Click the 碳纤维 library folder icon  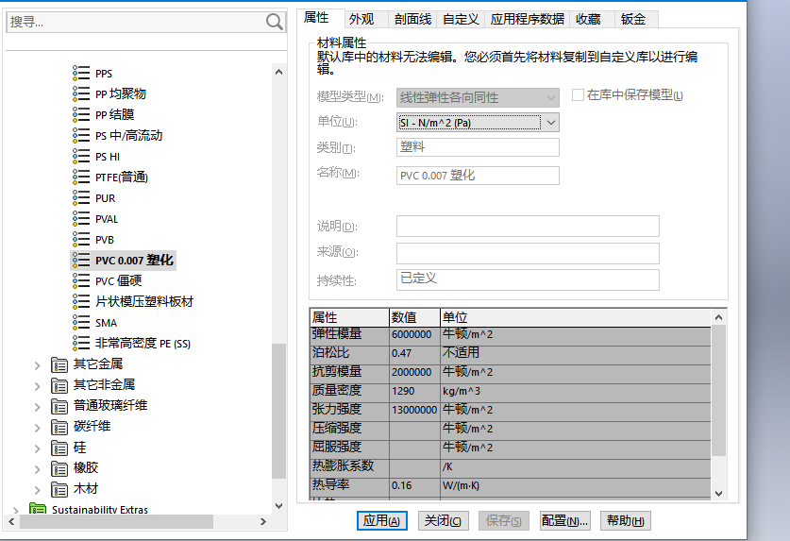point(60,427)
